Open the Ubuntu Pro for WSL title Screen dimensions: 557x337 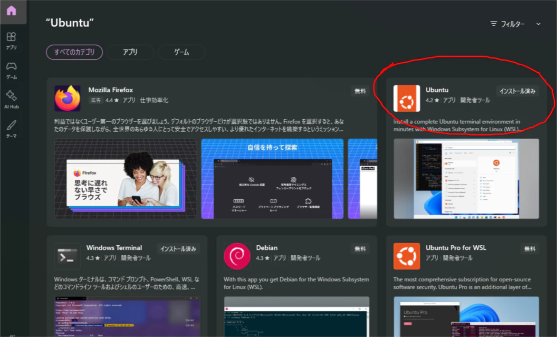[456, 248]
